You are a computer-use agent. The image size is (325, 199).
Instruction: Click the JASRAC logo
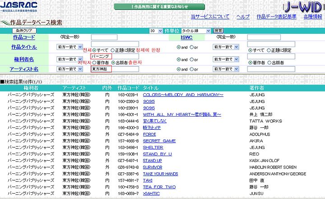tap(19, 6)
